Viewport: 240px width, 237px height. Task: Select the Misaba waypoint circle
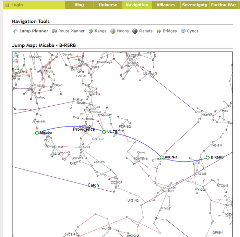click(37, 133)
